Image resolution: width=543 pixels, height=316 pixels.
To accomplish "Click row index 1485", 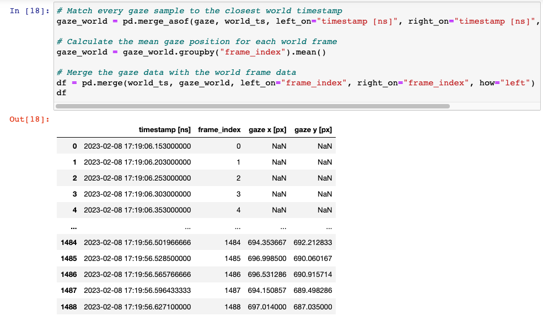I will point(68,258).
